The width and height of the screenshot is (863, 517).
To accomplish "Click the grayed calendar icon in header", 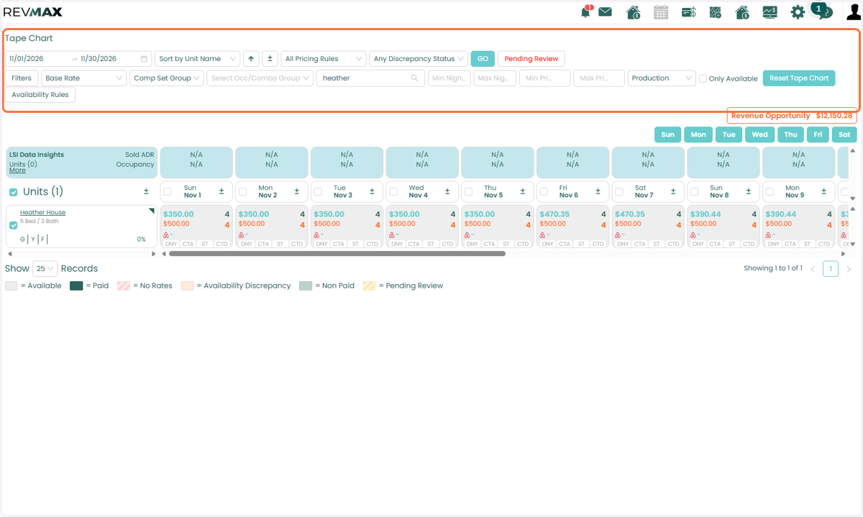I will (661, 12).
